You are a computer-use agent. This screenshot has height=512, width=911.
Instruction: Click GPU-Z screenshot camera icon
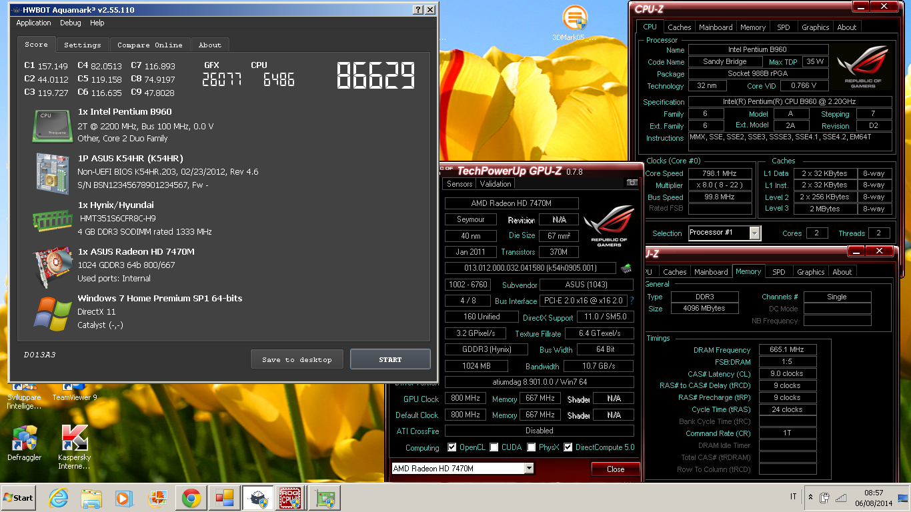631,183
